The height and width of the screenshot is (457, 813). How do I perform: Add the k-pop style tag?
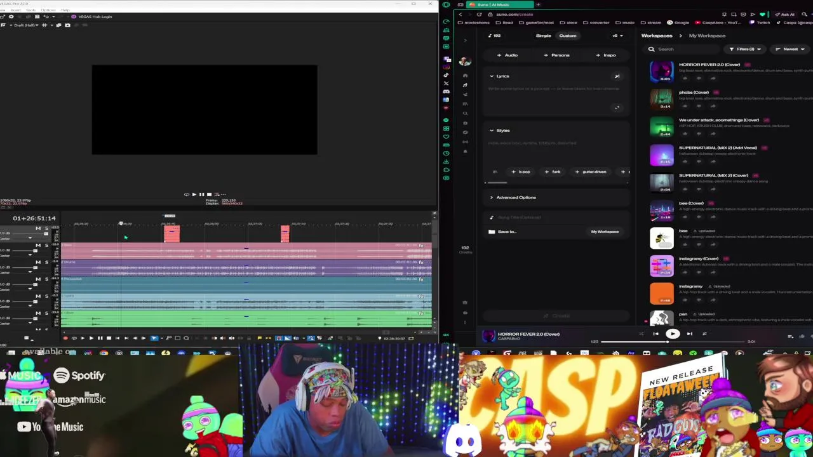pyautogui.click(x=521, y=172)
